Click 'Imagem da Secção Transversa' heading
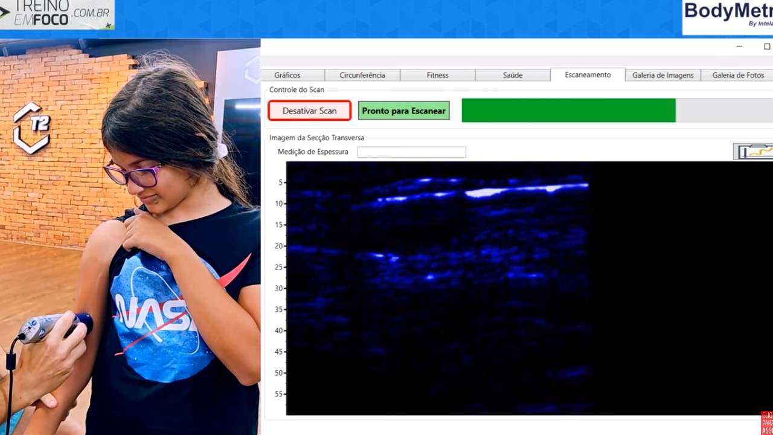This screenshot has height=435, width=773. 316,138
